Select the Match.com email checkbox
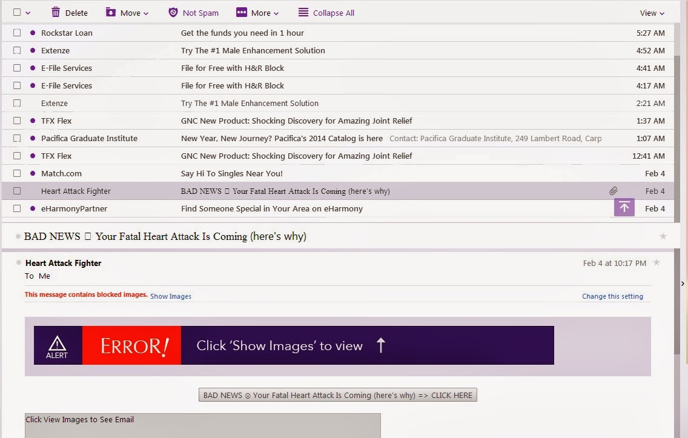The image size is (688, 438). point(17,173)
